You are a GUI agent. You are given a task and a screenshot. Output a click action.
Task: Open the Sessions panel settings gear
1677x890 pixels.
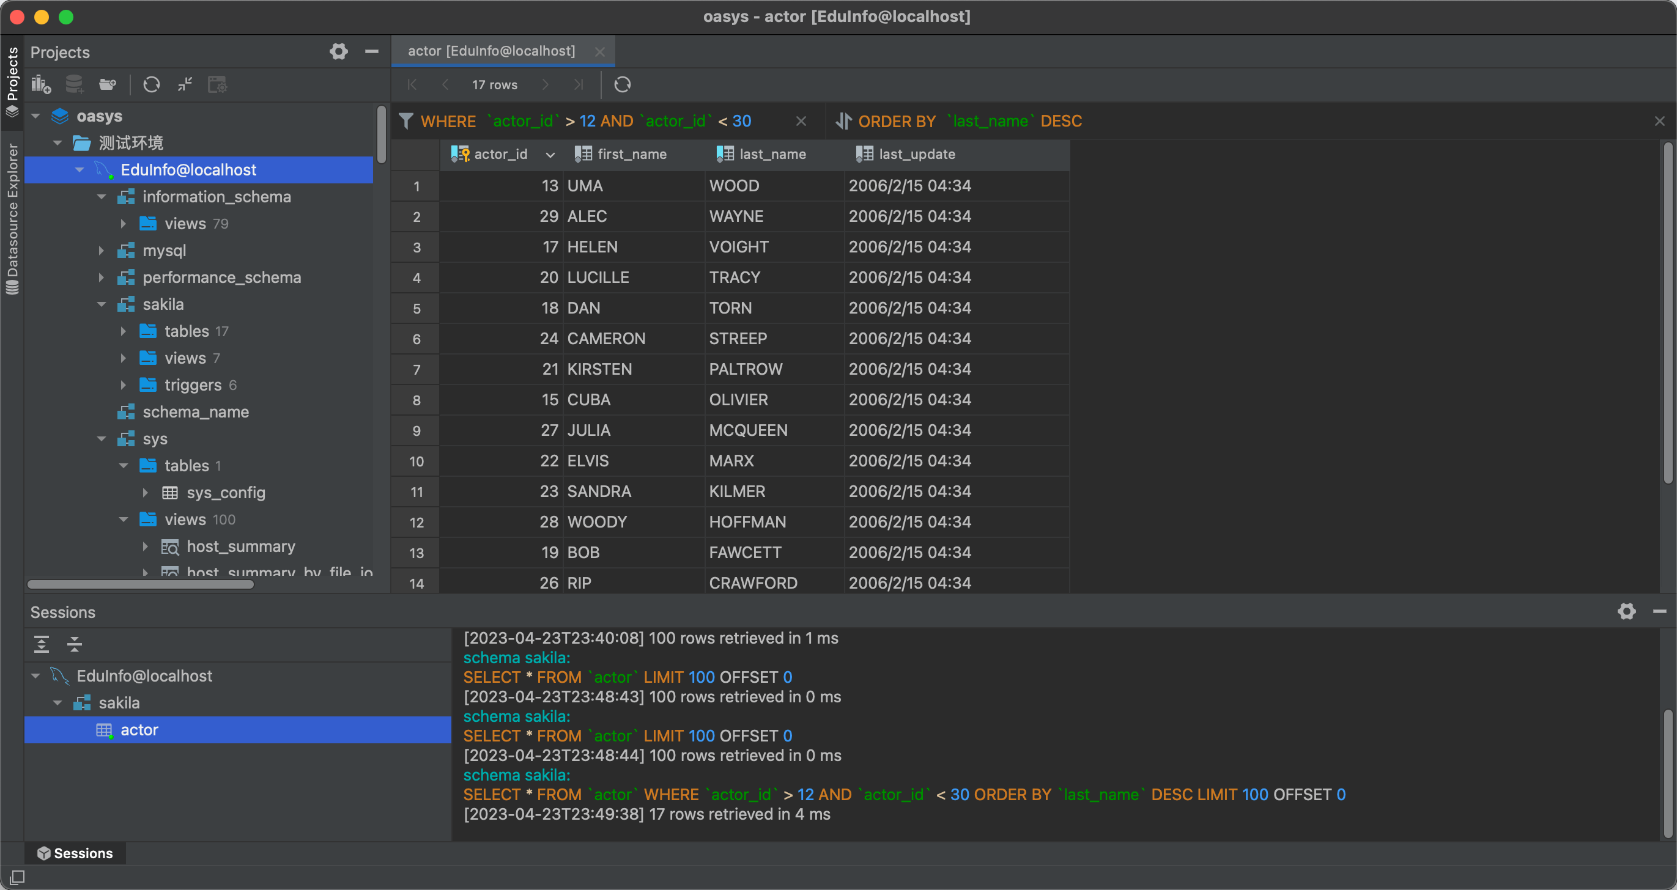pyautogui.click(x=1627, y=611)
